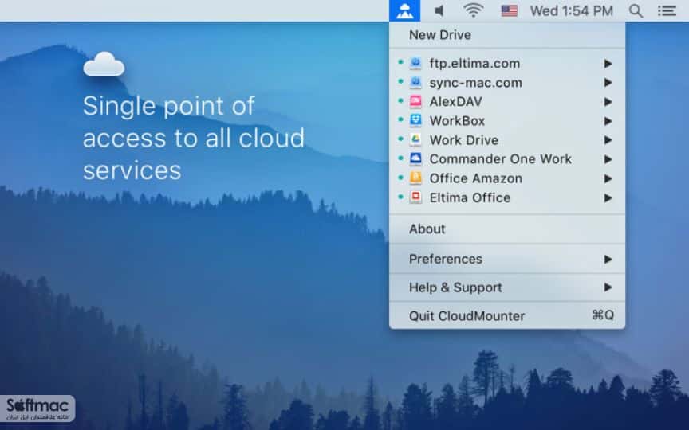Click the green status dot beside WorkBox

coord(400,119)
